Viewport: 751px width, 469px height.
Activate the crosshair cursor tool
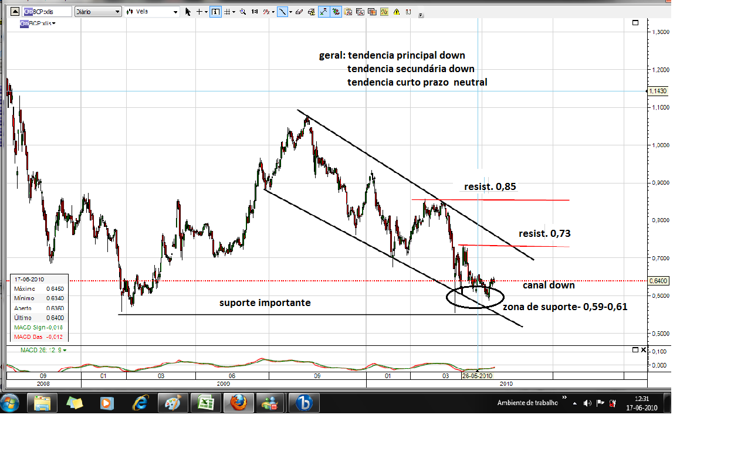pyautogui.click(x=199, y=11)
